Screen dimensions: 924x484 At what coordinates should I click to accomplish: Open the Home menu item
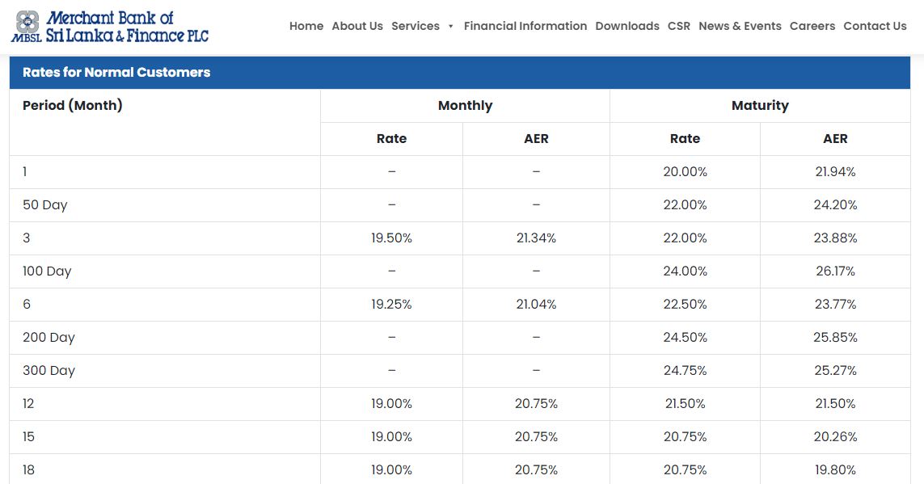pyautogui.click(x=306, y=26)
